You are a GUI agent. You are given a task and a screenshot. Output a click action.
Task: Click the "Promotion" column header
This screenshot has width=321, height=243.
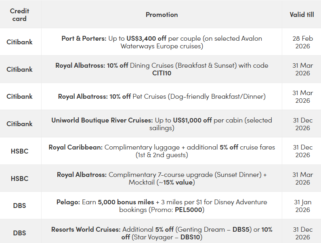coord(162,15)
